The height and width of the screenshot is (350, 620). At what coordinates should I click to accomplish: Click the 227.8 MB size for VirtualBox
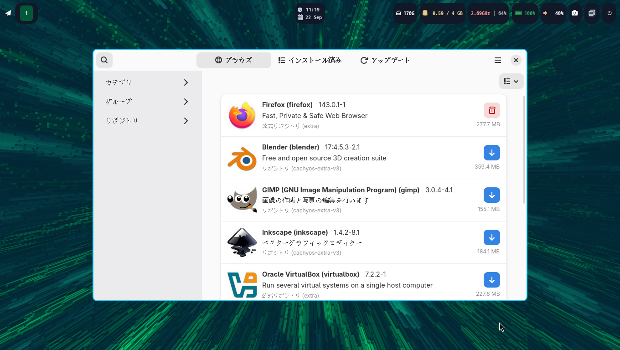(x=488, y=294)
